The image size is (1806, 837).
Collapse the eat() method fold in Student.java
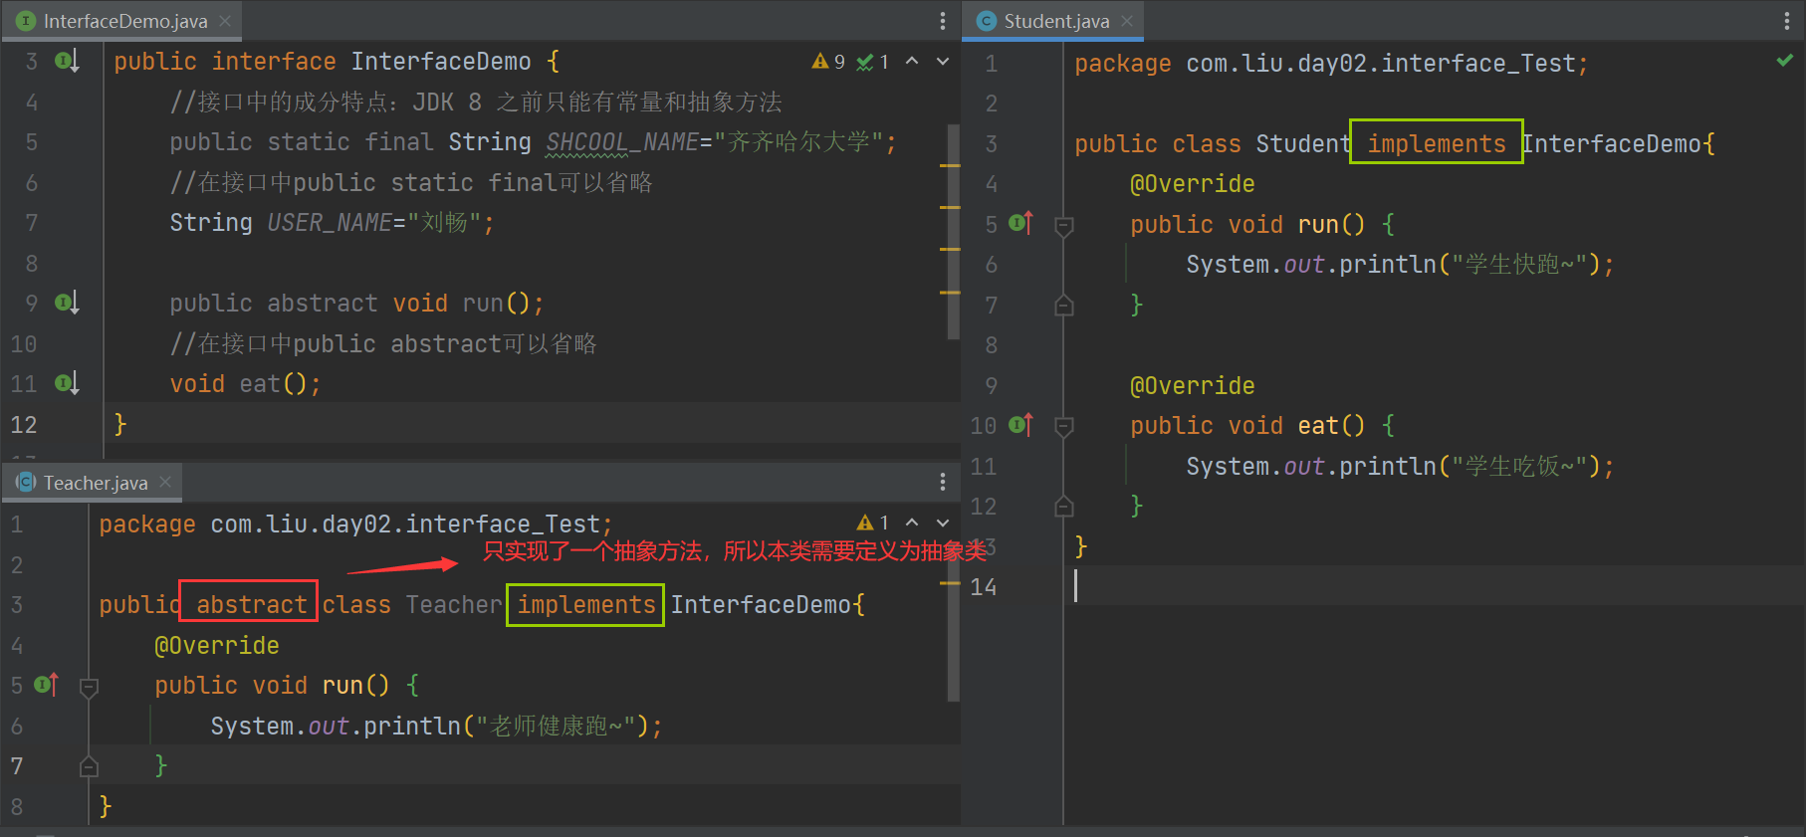pos(1064,427)
